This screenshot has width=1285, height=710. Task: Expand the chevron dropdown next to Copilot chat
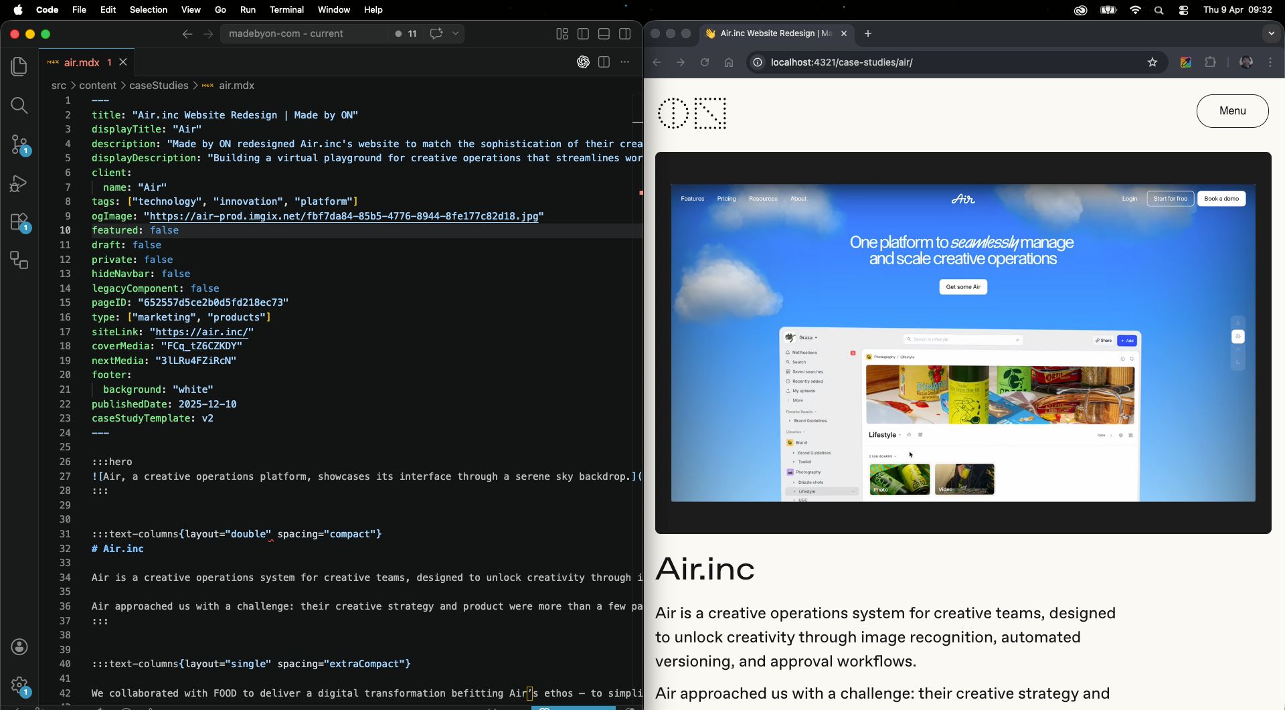[456, 33]
